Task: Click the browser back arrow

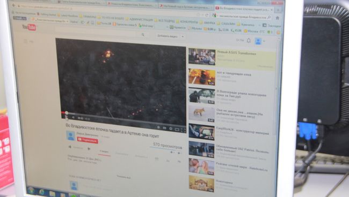Action: [x=13, y=5]
